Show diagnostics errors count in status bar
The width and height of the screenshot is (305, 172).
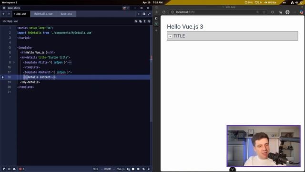pos(21,169)
